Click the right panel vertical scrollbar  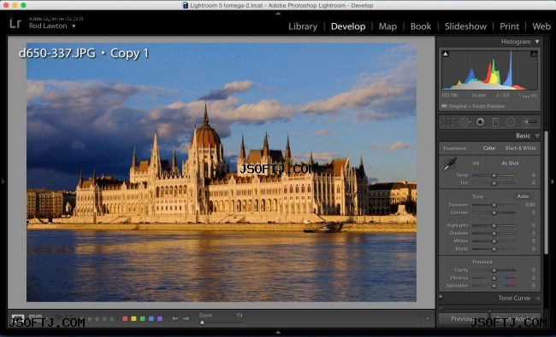(546, 193)
